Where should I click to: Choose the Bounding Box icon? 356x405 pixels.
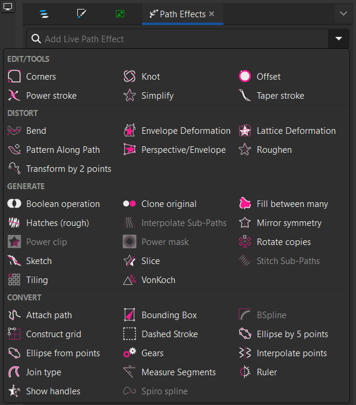[130, 315]
